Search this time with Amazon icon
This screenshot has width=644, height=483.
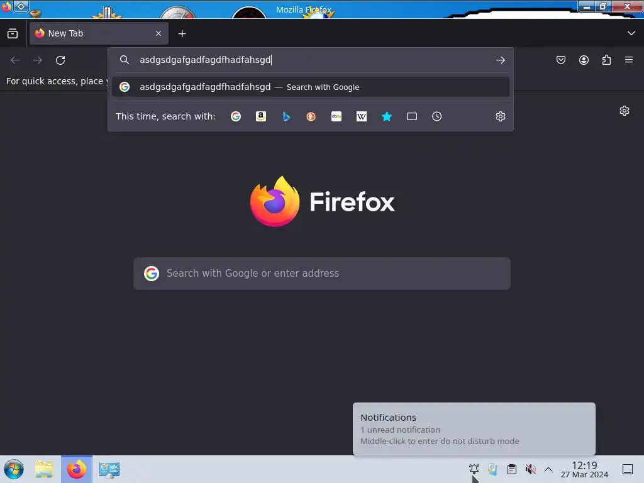click(261, 116)
